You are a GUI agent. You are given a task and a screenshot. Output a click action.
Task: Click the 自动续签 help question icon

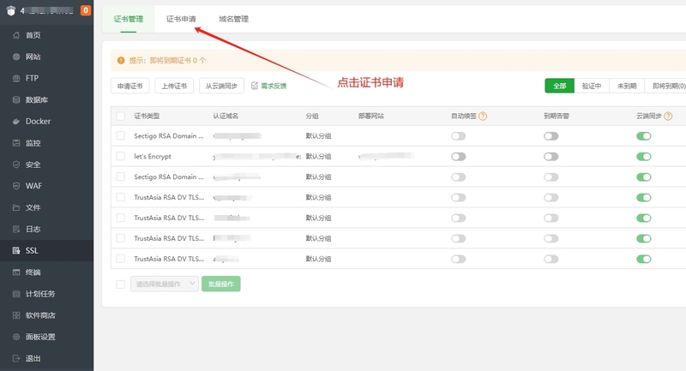(x=483, y=116)
